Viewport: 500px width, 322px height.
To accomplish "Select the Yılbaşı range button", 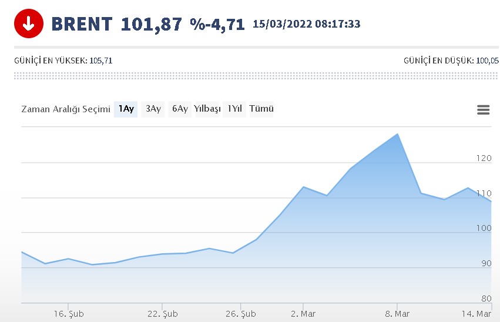I will coord(207,109).
